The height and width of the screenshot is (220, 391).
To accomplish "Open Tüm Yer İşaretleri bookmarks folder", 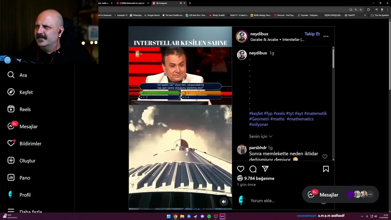I will coord(380,15).
